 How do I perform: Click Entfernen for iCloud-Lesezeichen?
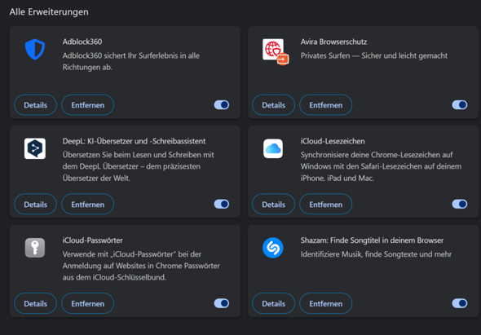click(x=326, y=204)
